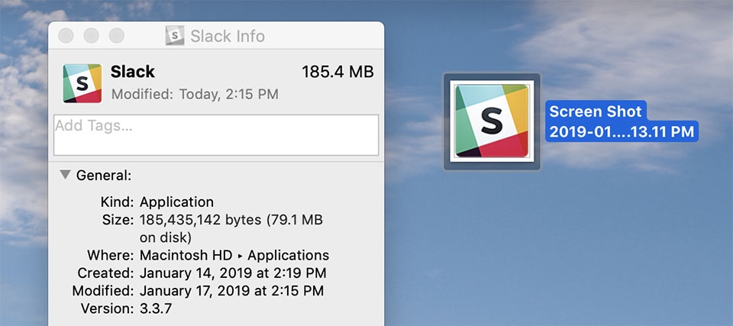Click the Created date January 14, 2019
Viewport: 733px width, 326px height.
231,273
